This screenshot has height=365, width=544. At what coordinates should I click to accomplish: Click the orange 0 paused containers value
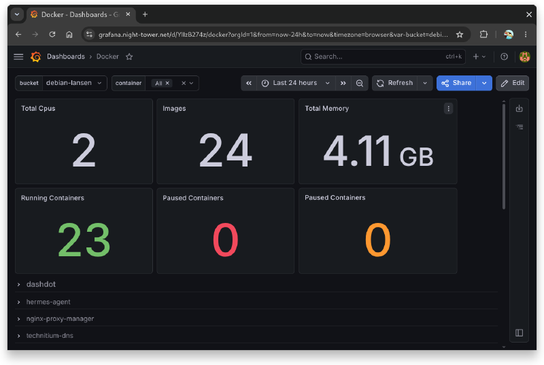pos(378,239)
